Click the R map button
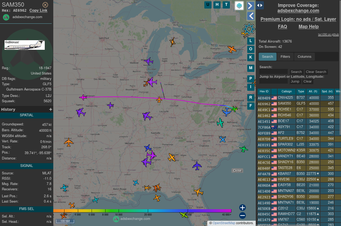 click(x=251, y=98)
